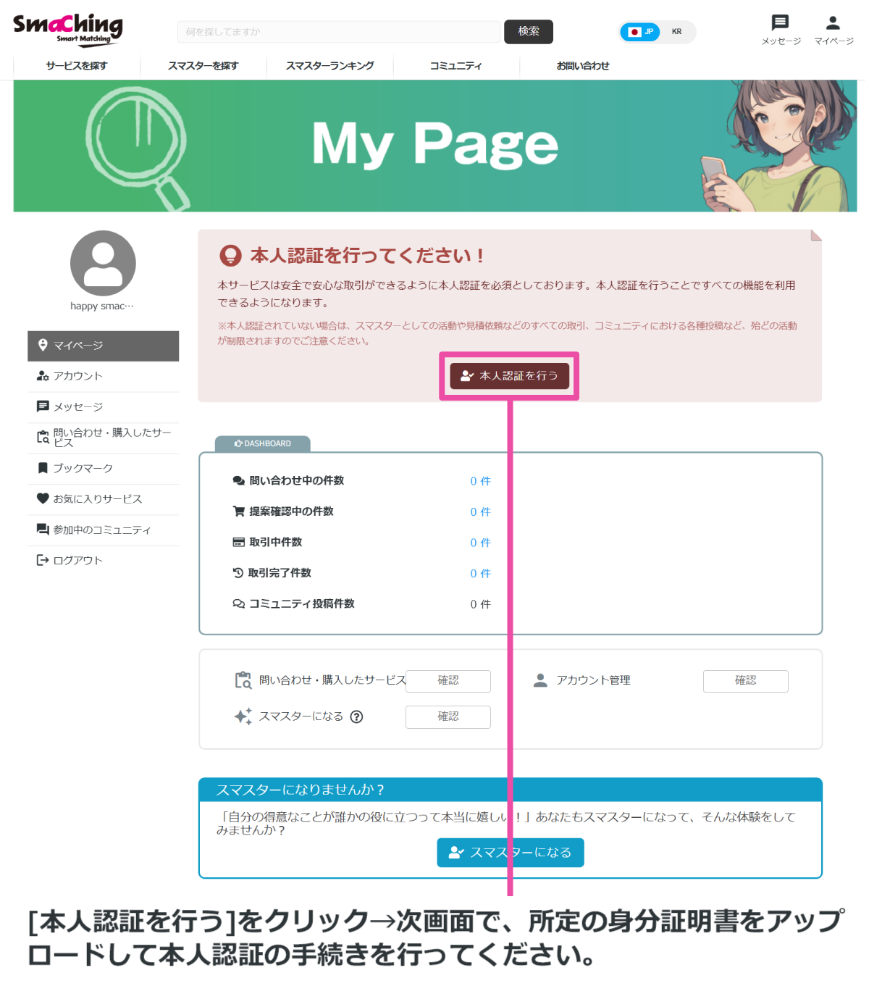Open サービスを探す in the navigation

pyautogui.click(x=75, y=66)
